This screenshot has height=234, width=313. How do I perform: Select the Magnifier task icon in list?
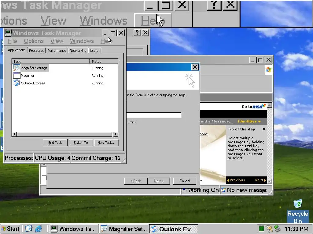click(17, 76)
